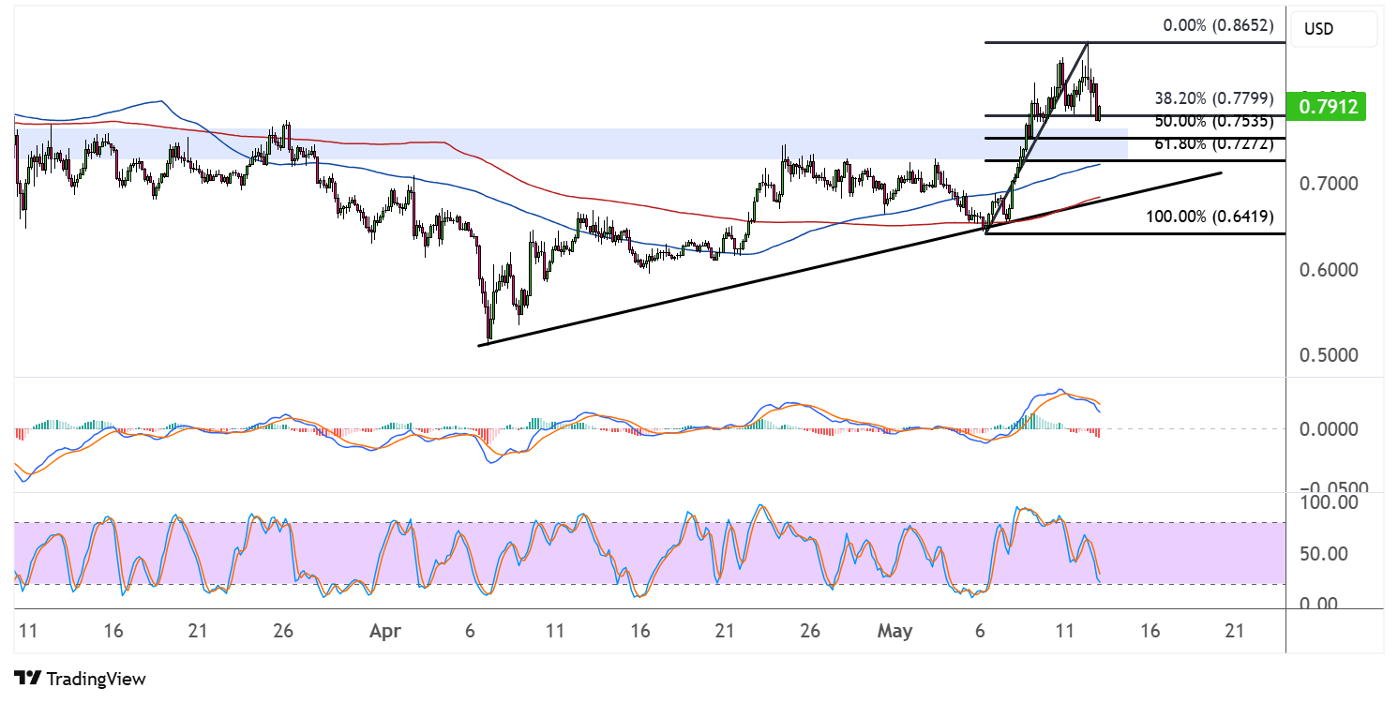Click the current price label 0.7912
The width and height of the screenshot is (1398, 703).
click(x=1327, y=107)
